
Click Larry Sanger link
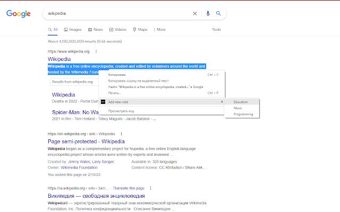click(x=103, y=162)
